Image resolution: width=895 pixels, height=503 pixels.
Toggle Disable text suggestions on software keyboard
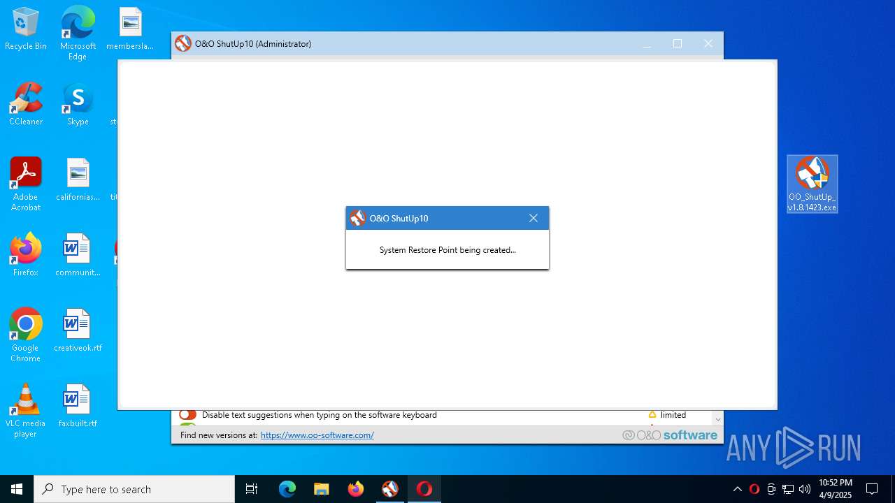click(x=187, y=415)
